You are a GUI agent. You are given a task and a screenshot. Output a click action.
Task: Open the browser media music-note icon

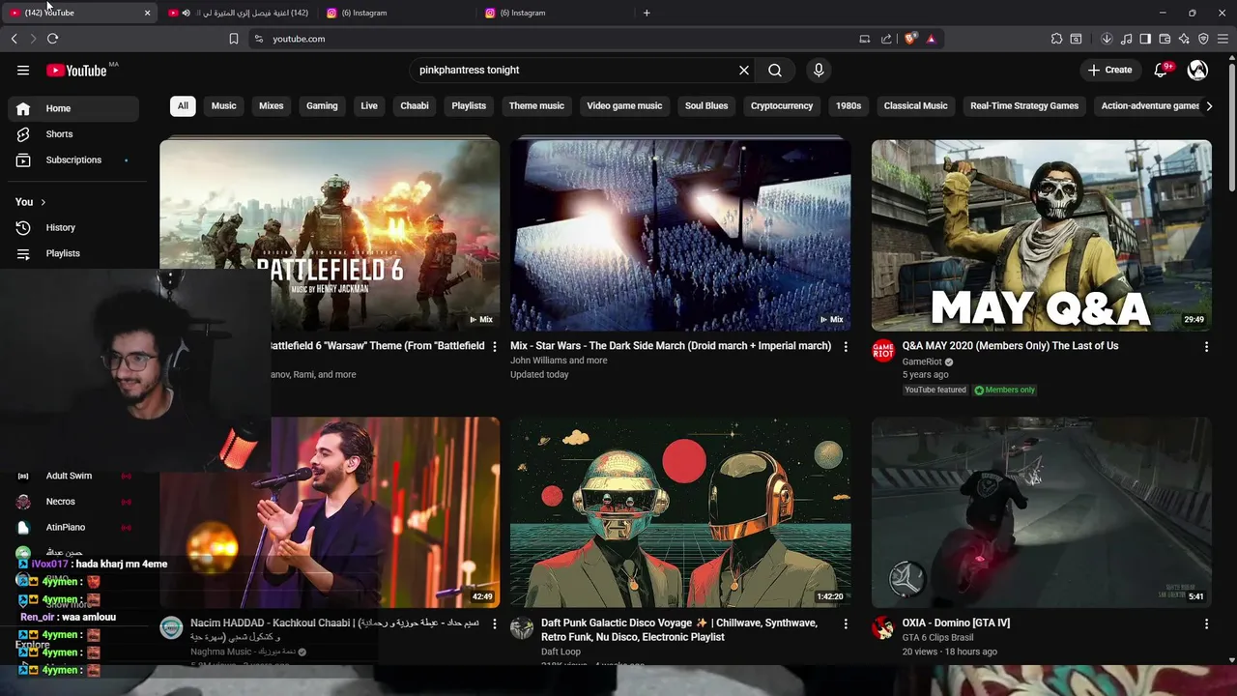[x=1126, y=39]
